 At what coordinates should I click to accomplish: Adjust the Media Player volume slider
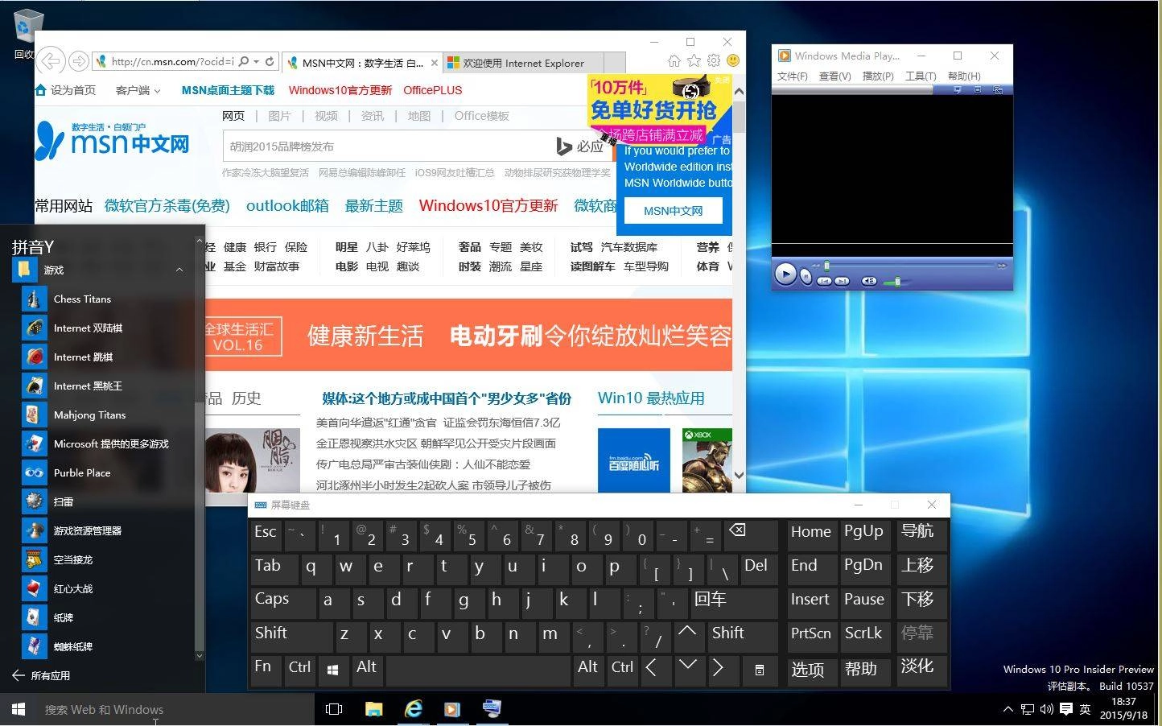coord(896,281)
